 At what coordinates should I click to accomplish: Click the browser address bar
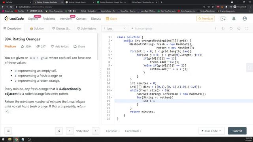click(x=108, y=7)
